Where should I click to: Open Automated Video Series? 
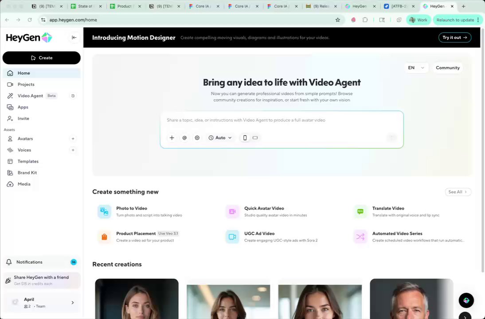pos(410,237)
